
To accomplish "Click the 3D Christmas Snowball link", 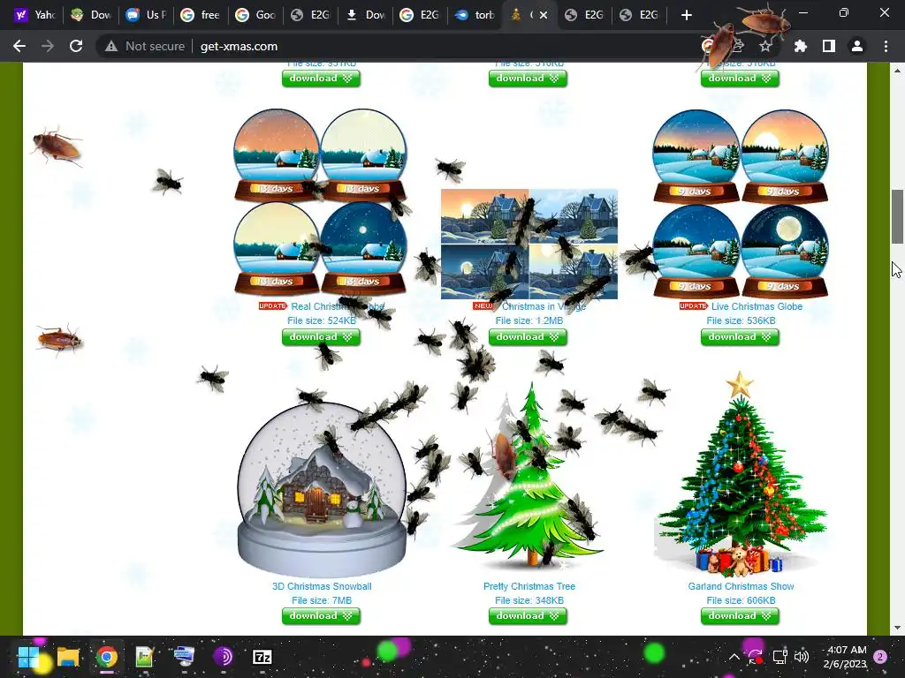I will click(x=322, y=586).
